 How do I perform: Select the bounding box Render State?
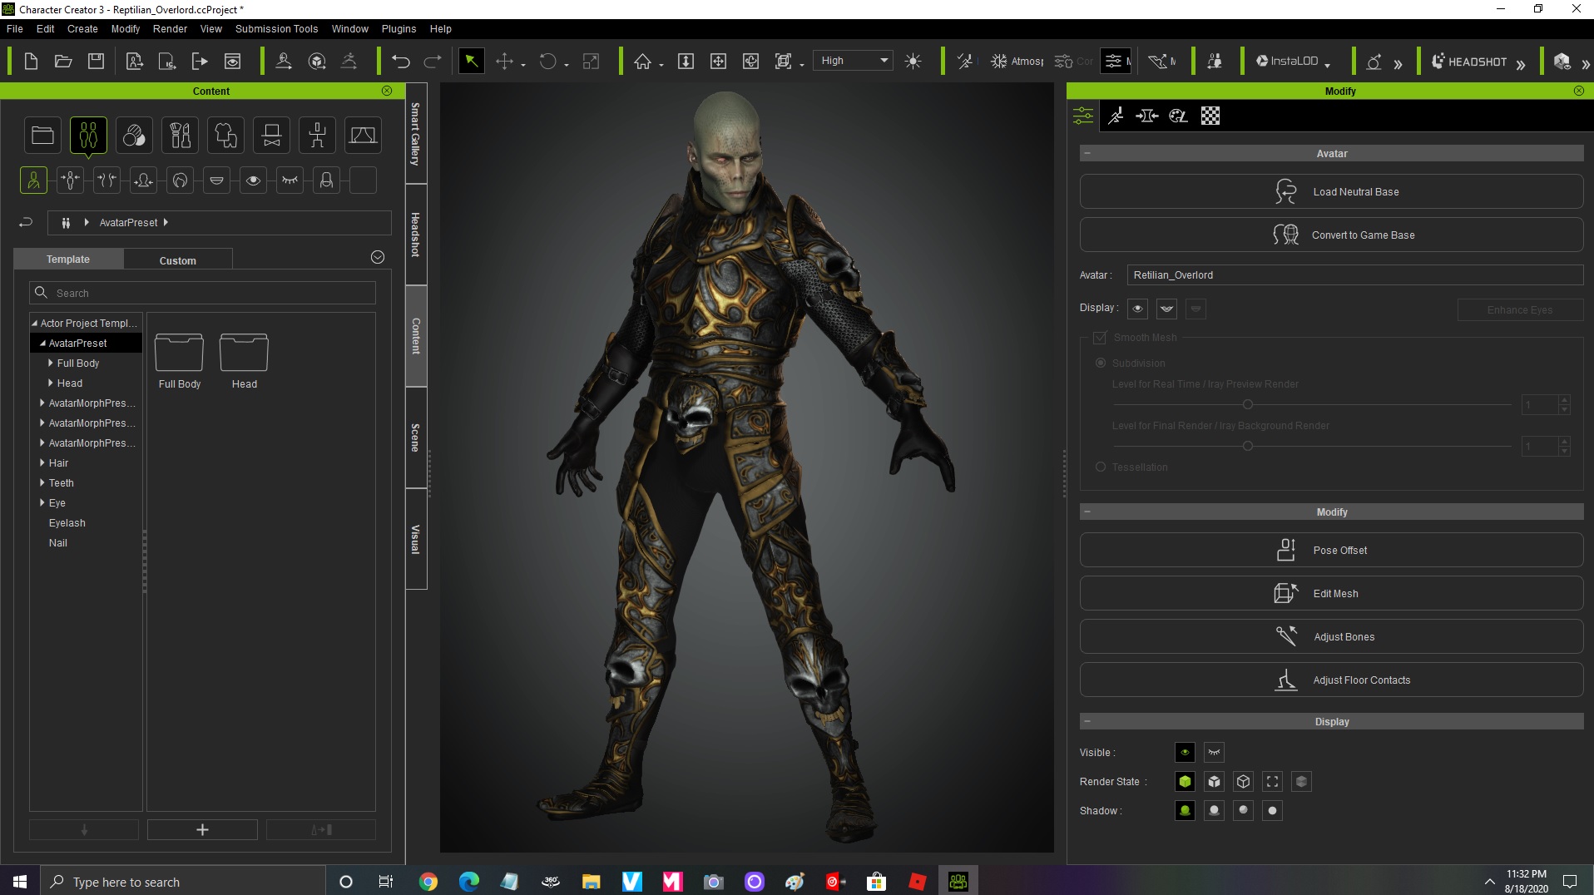[1272, 781]
